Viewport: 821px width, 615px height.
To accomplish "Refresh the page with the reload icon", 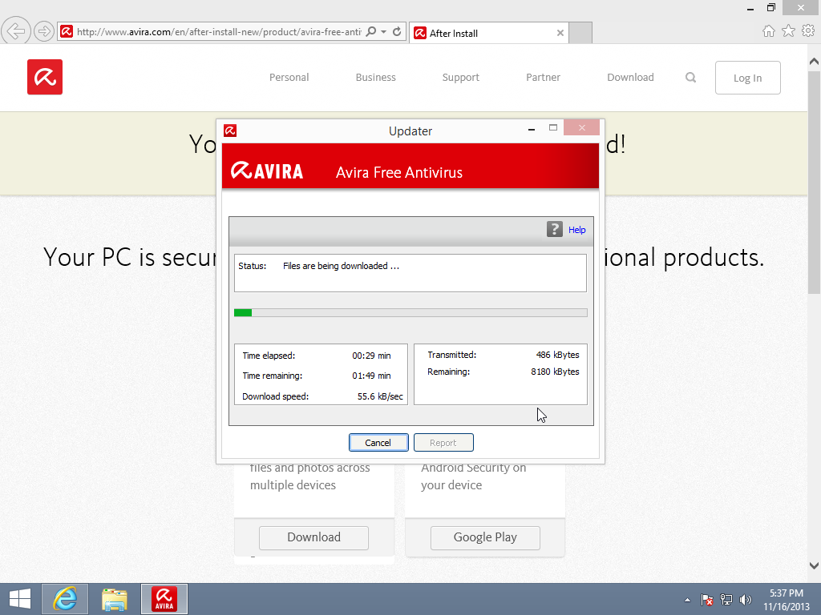I will pos(397,31).
